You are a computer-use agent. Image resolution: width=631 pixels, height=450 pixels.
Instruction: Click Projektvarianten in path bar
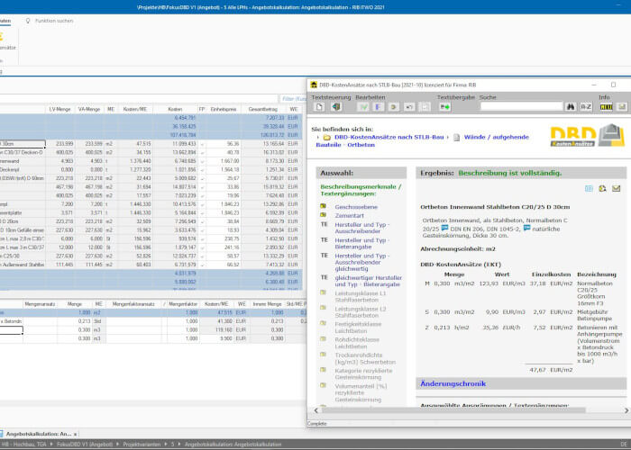[x=142, y=445]
